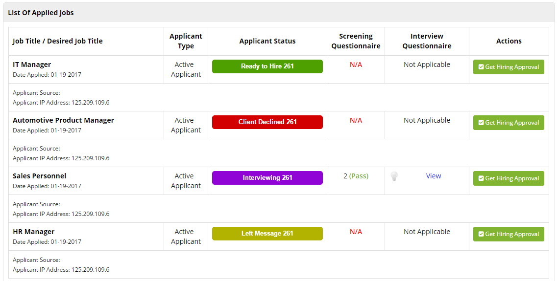
Task: Click the Sales Personnel screening result 2 (Pass)
Action: [x=356, y=176]
